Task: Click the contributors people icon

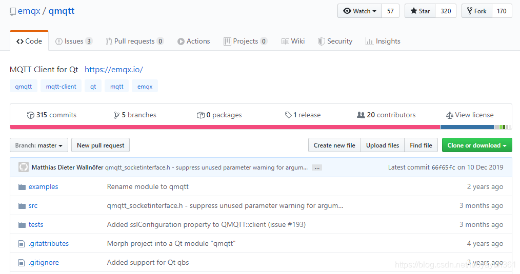Action: point(361,115)
